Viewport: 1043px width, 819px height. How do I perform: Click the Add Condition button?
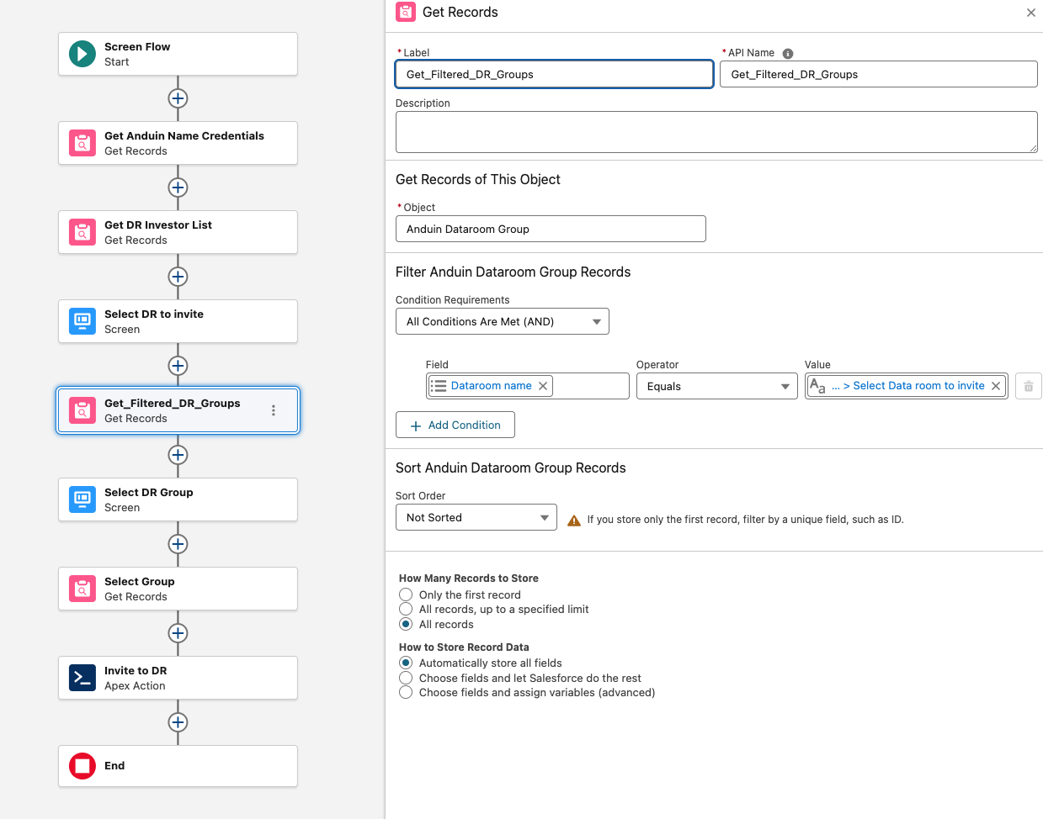(455, 425)
